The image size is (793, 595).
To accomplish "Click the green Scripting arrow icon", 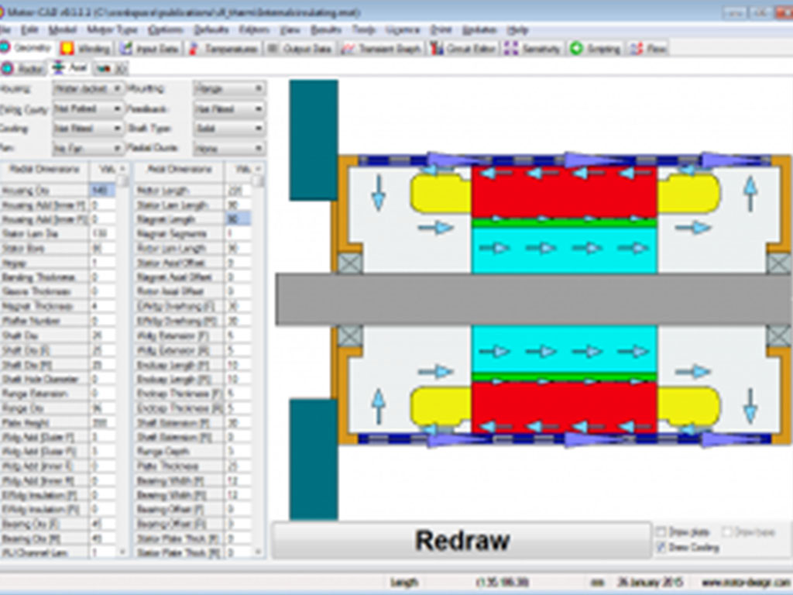I will click(x=576, y=49).
